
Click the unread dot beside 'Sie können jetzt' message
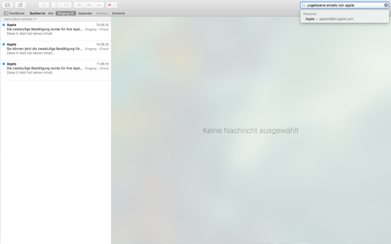coord(4,44)
